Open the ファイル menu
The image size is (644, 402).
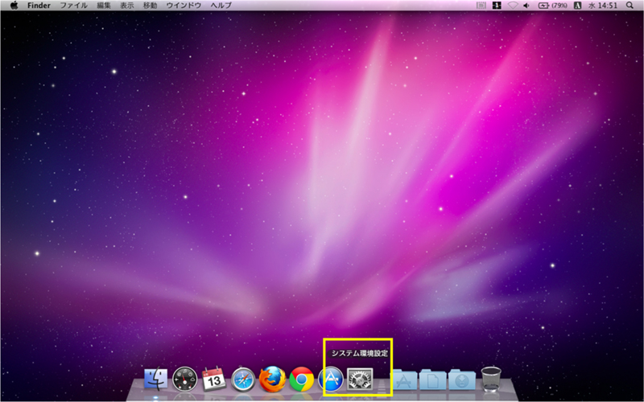(x=74, y=6)
